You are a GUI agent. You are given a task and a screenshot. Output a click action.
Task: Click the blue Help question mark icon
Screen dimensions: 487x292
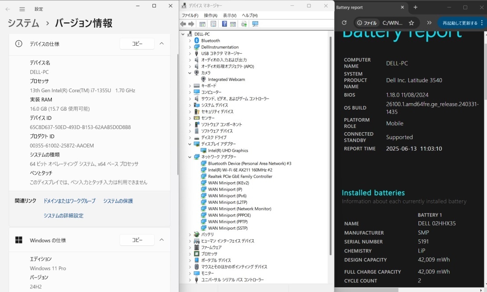[224, 24]
